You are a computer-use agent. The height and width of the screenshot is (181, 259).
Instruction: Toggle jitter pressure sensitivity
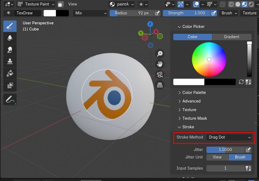(x=248, y=150)
